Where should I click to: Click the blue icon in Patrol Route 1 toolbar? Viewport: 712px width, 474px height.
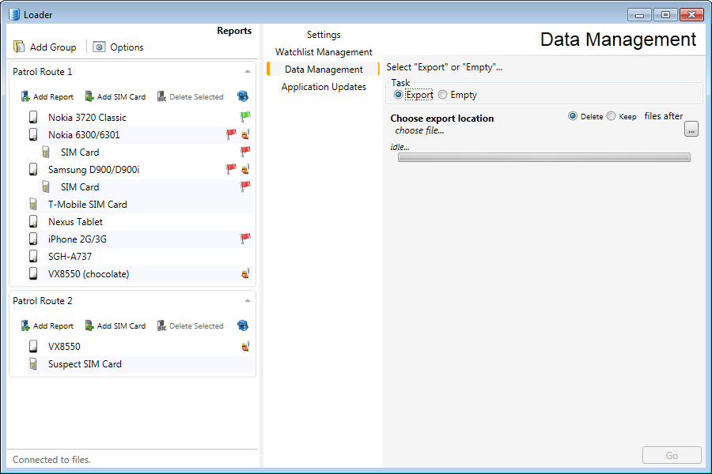pyautogui.click(x=243, y=96)
